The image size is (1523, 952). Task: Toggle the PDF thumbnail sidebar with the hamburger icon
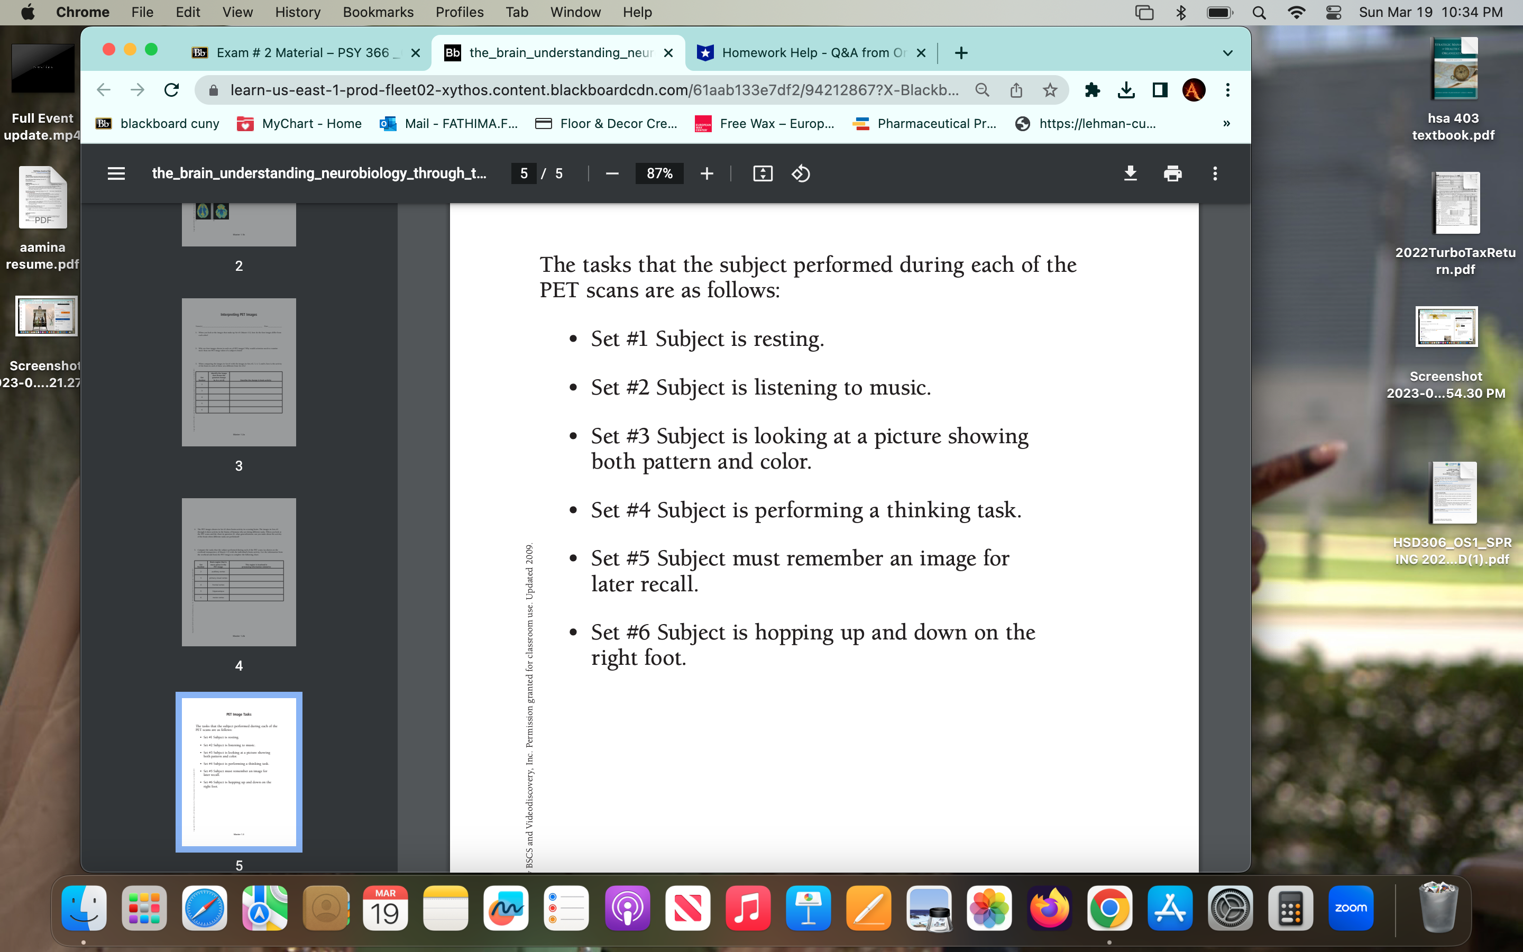[116, 174]
